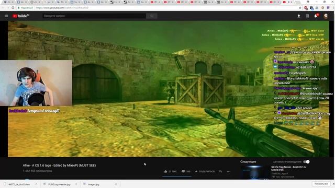Open the YouTube guide hamburger menu

coord(6,16)
